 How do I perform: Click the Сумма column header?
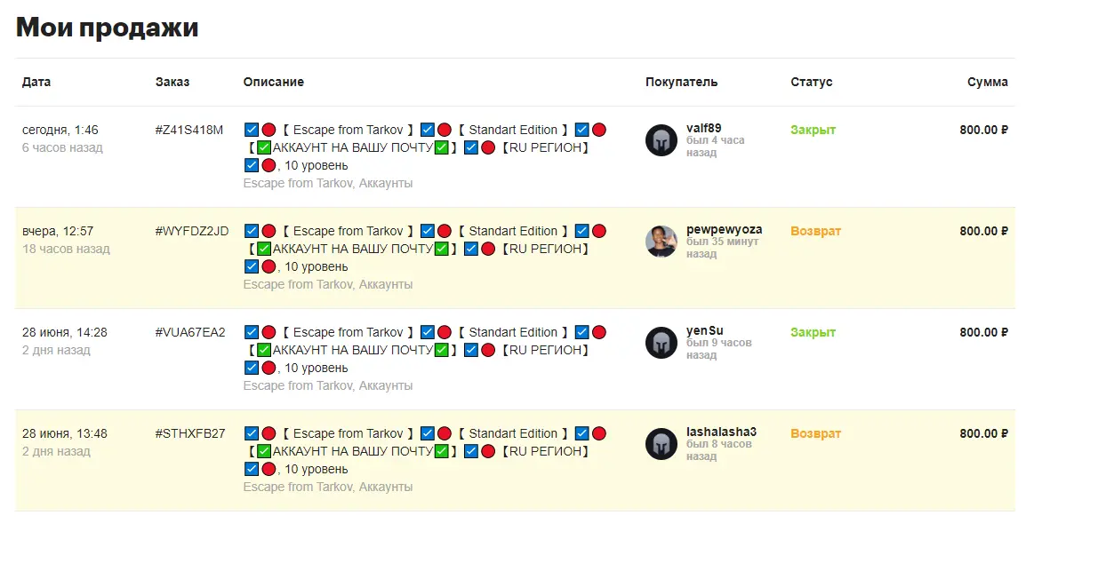(x=988, y=82)
